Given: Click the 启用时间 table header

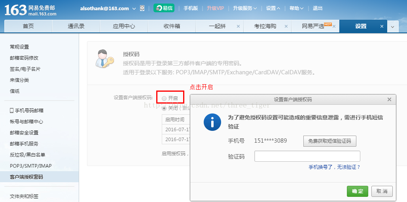Looking at the screenshot, I should [175, 119].
